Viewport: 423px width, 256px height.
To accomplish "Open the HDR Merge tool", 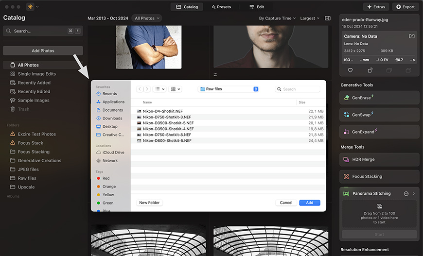I will (x=379, y=159).
